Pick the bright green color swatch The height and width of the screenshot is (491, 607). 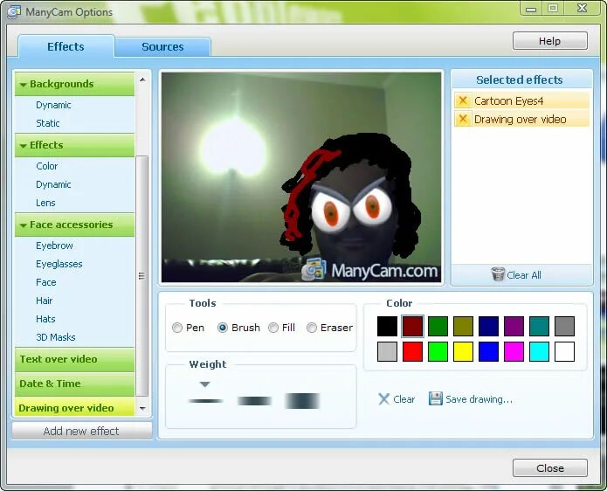coord(438,351)
